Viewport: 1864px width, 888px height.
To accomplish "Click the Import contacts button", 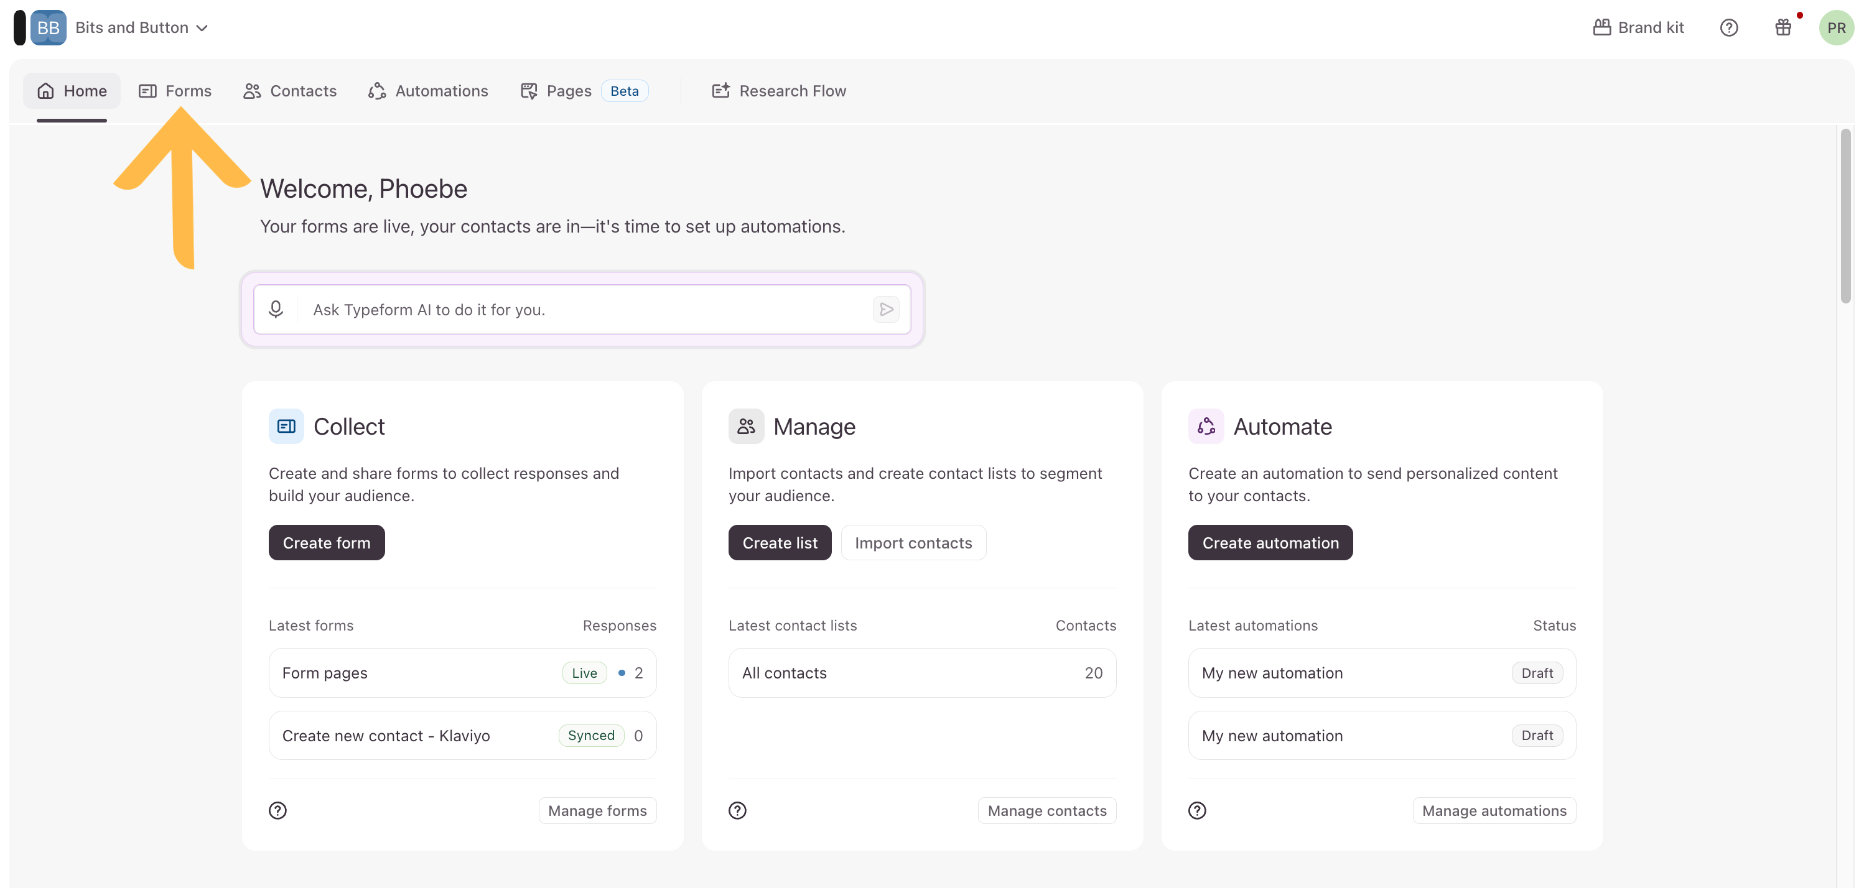I will (913, 542).
